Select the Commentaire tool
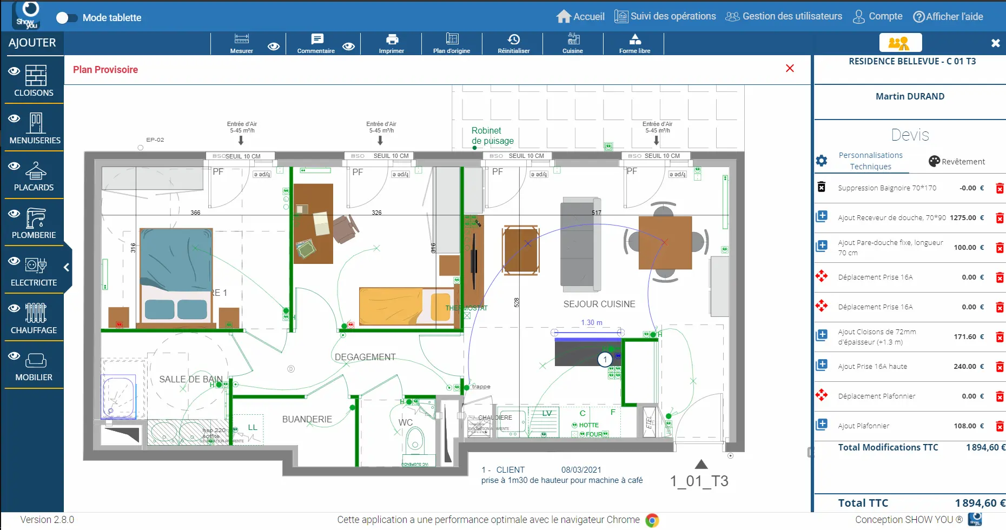1006x530 pixels. (316, 43)
